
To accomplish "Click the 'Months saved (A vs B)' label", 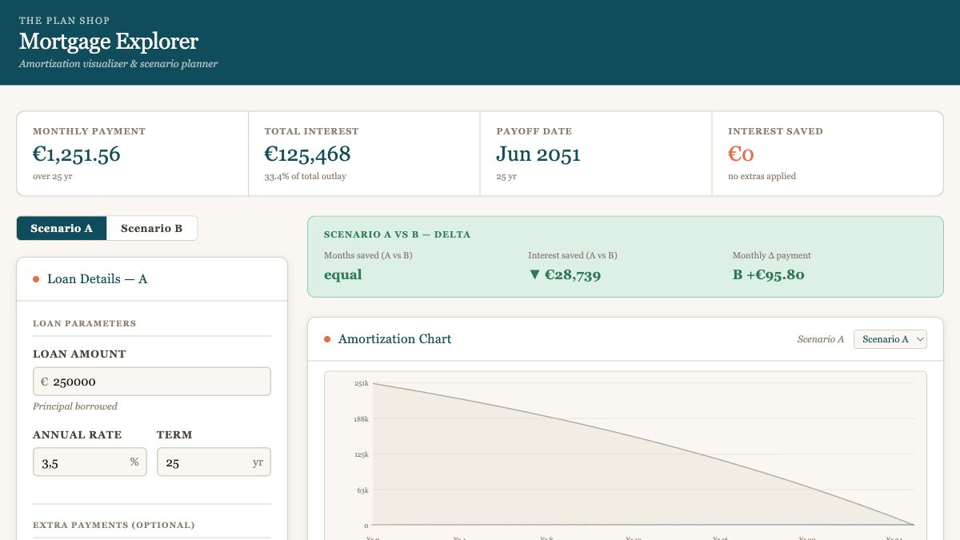I will pos(368,255).
